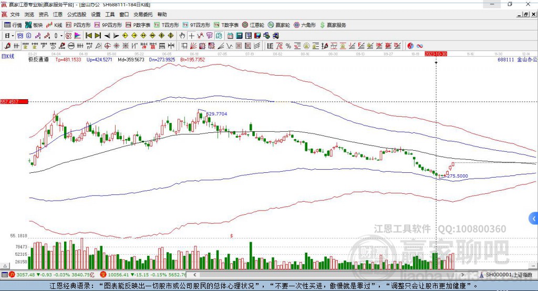The height and width of the screenshot is (291, 538).
Task: Click the 极反通道 indicator label
Action: (x=38, y=59)
